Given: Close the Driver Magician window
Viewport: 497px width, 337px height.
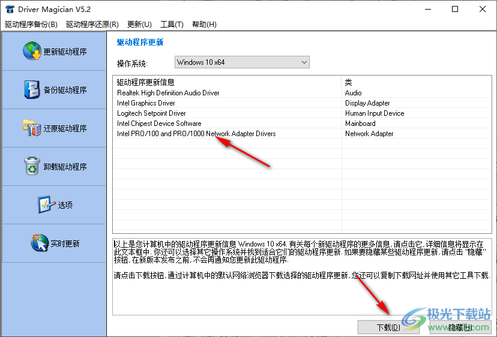Looking at the screenshot, I should 483,9.
